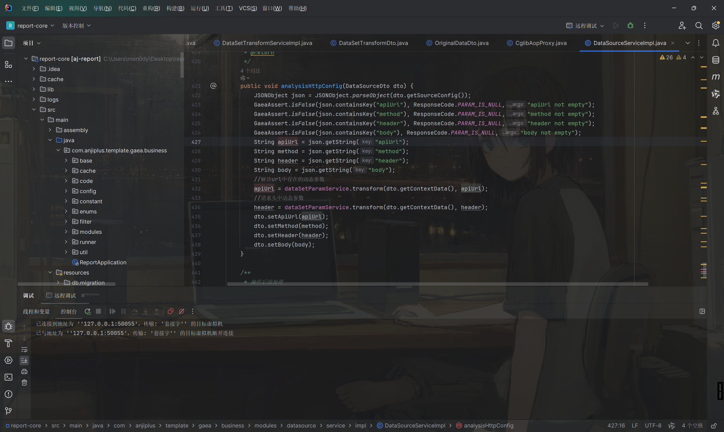Open the 重构(R) menu
The image size is (724, 432).
click(x=151, y=8)
